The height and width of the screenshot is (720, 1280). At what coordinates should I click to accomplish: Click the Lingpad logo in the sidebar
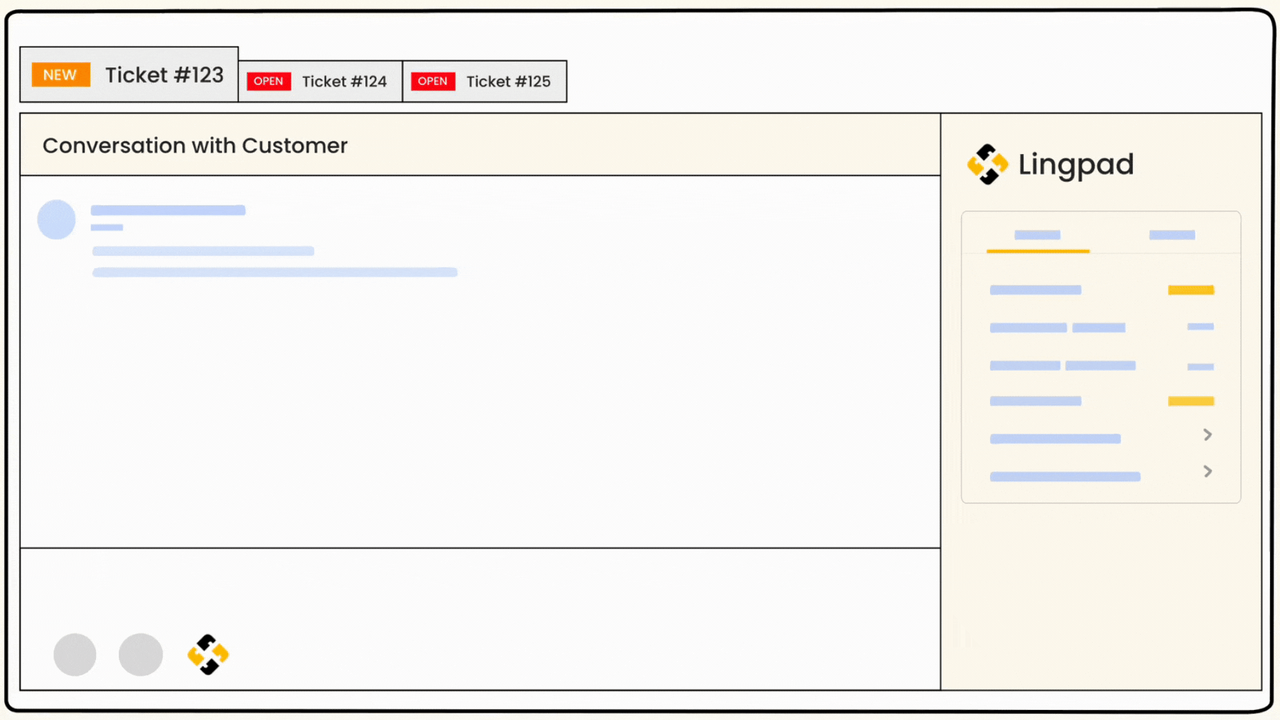coord(987,164)
